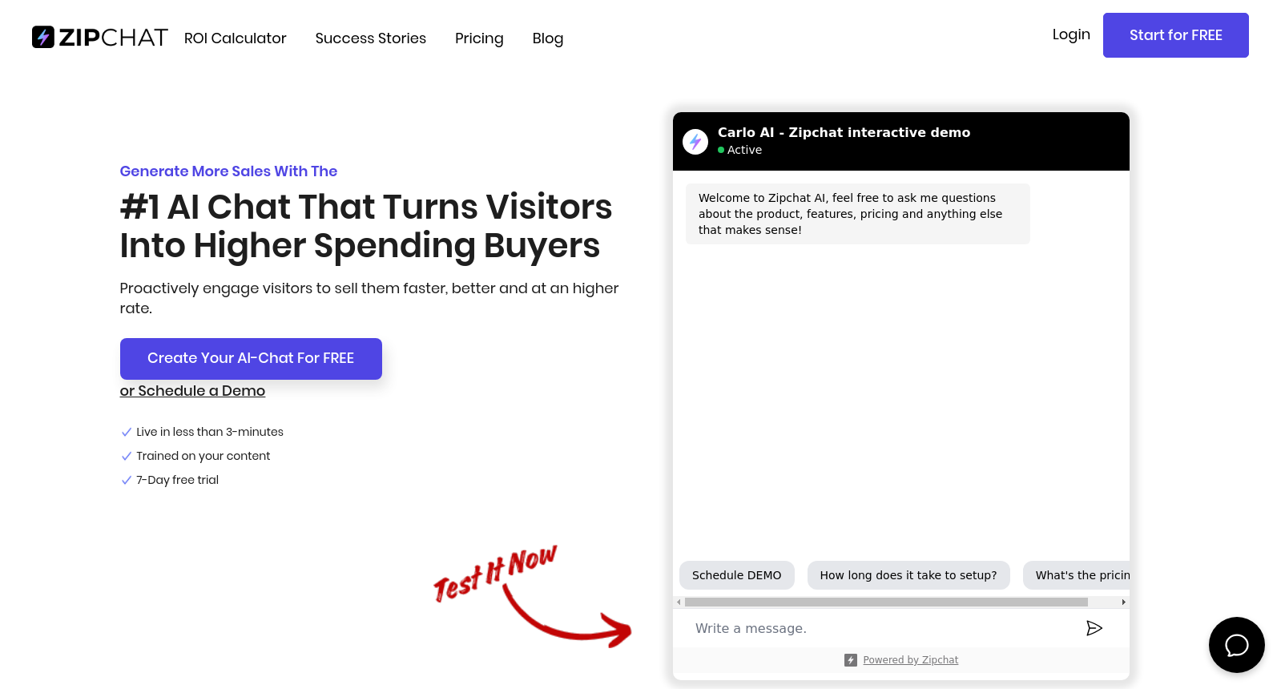Screen dimensions: 1281x689
Task: Select the Schedule DEMO suggestion chip
Action: (x=736, y=575)
